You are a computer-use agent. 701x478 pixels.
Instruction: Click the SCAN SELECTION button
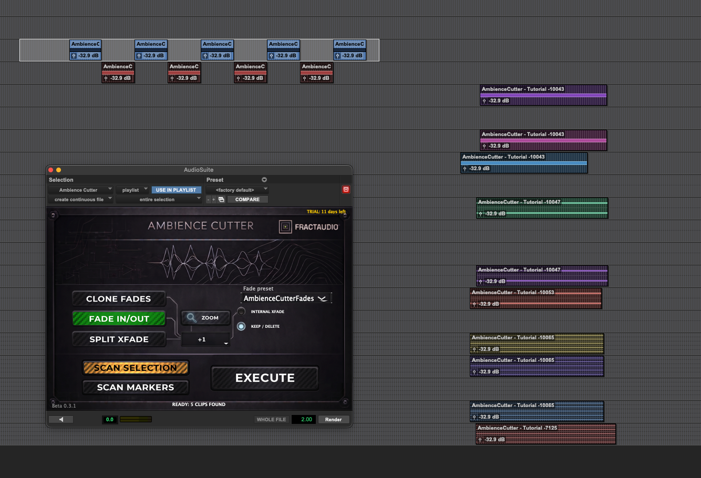click(136, 368)
